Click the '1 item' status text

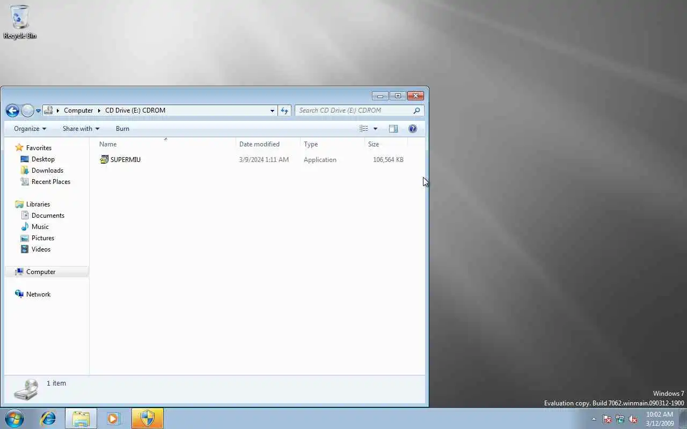tap(56, 383)
